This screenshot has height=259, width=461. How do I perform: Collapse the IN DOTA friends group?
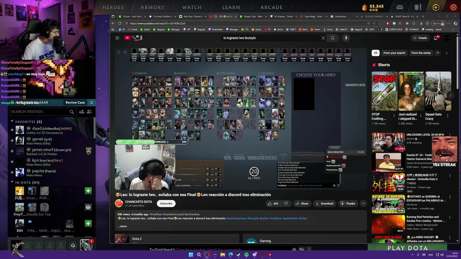[x=12, y=182]
